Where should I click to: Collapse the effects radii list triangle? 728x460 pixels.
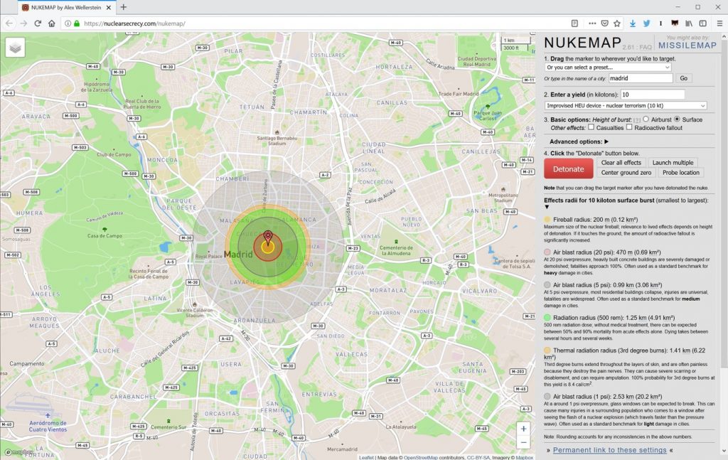tap(547, 207)
